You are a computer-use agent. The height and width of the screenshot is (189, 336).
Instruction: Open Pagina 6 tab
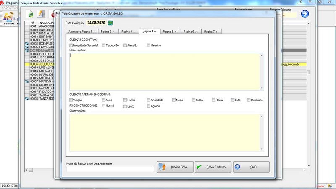pos(191,31)
